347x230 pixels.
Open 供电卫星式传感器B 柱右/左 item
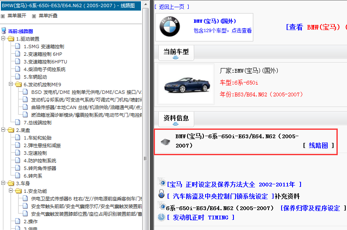click(x=87, y=199)
